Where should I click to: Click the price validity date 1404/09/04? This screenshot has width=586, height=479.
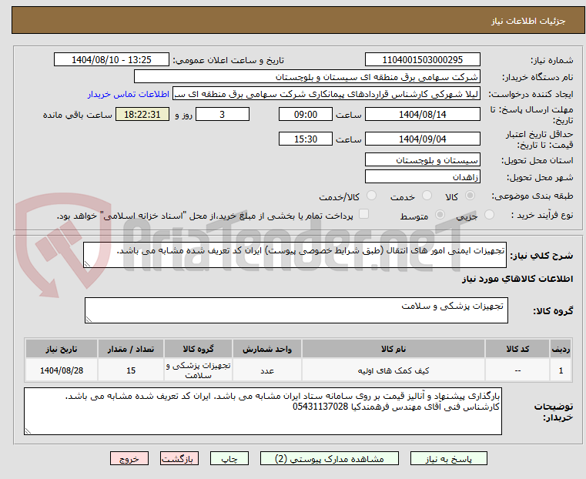422,139
